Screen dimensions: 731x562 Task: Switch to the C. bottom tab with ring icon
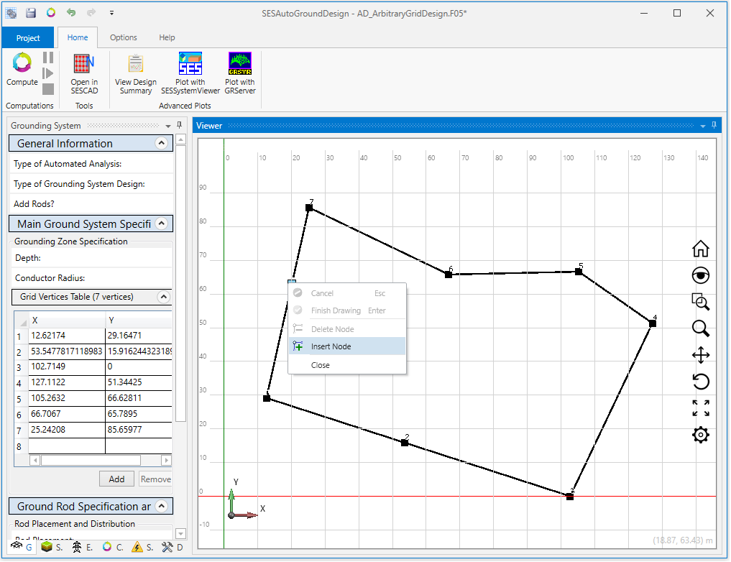pos(113,547)
